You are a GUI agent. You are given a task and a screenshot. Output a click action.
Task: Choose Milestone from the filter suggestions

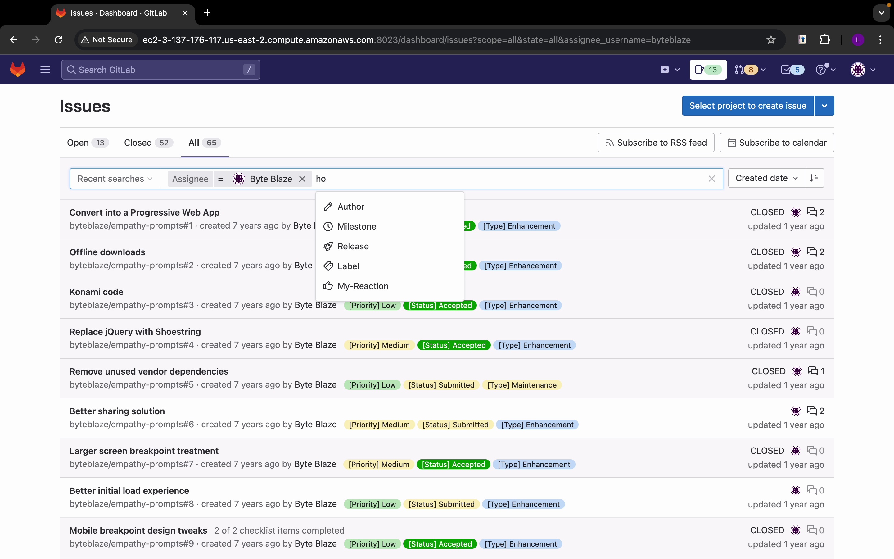coord(356,226)
